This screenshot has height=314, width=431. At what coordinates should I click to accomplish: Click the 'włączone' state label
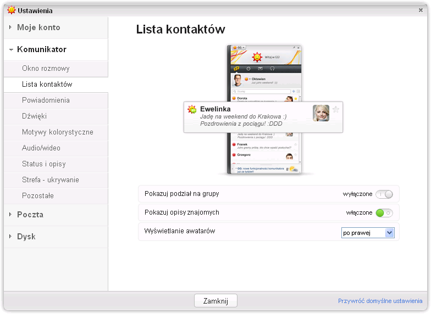point(359,213)
